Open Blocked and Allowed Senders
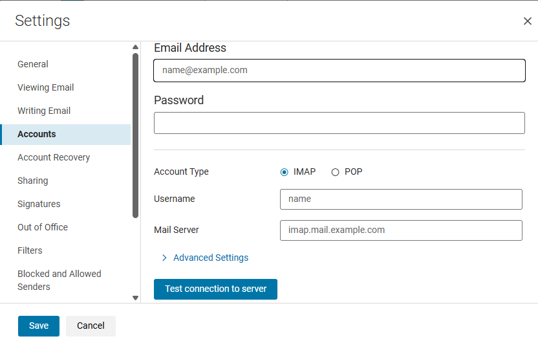The height and width of the screenshot is (343, 538). (x=59, y=280)
